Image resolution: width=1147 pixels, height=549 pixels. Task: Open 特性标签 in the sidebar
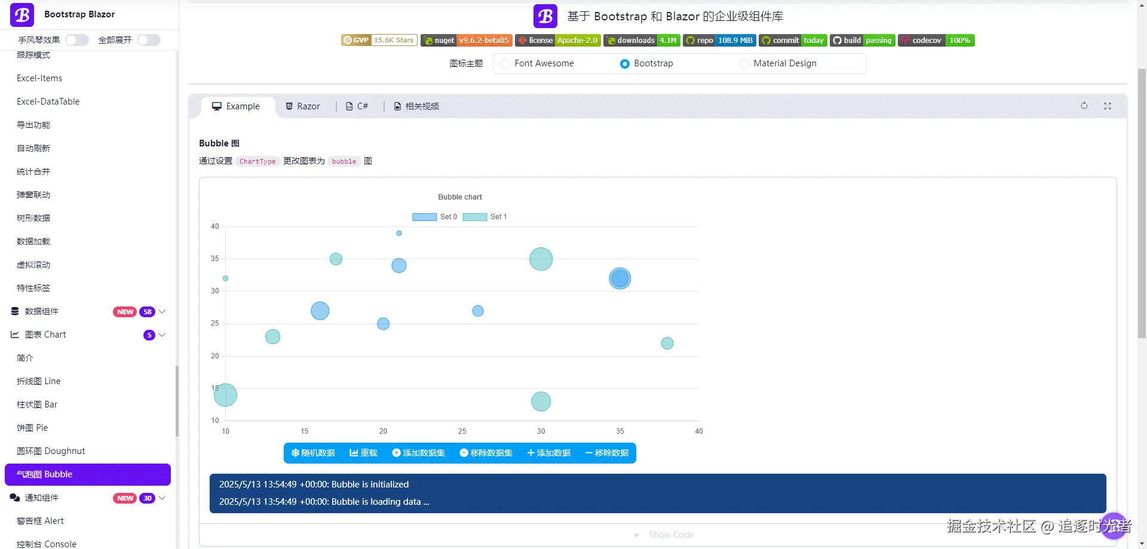click(x=33, y=288)
